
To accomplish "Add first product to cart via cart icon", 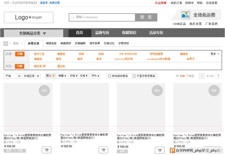I will pos(47,150).
